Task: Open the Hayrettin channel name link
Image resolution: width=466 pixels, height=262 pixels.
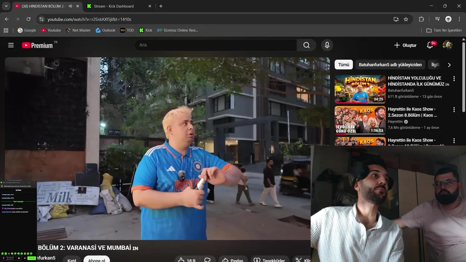Action: pos(395,122)
